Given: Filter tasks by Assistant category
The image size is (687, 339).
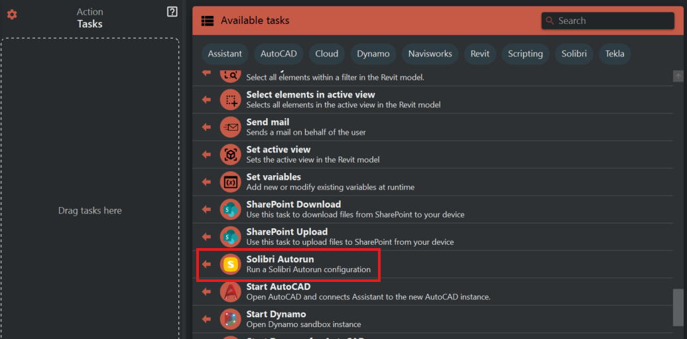Looking at the screenshot, I should coord(225,54).
